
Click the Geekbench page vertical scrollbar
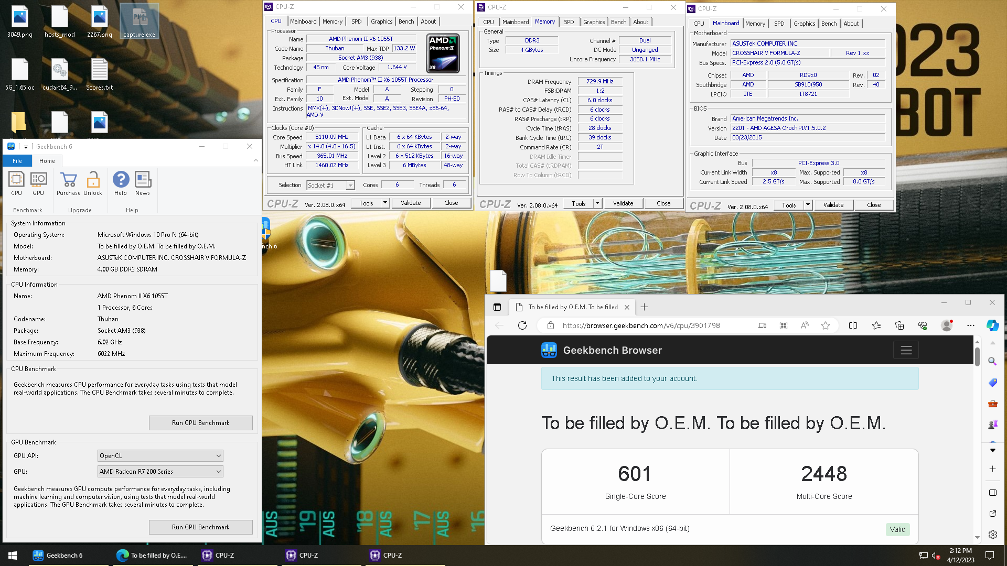coord(977,356)
